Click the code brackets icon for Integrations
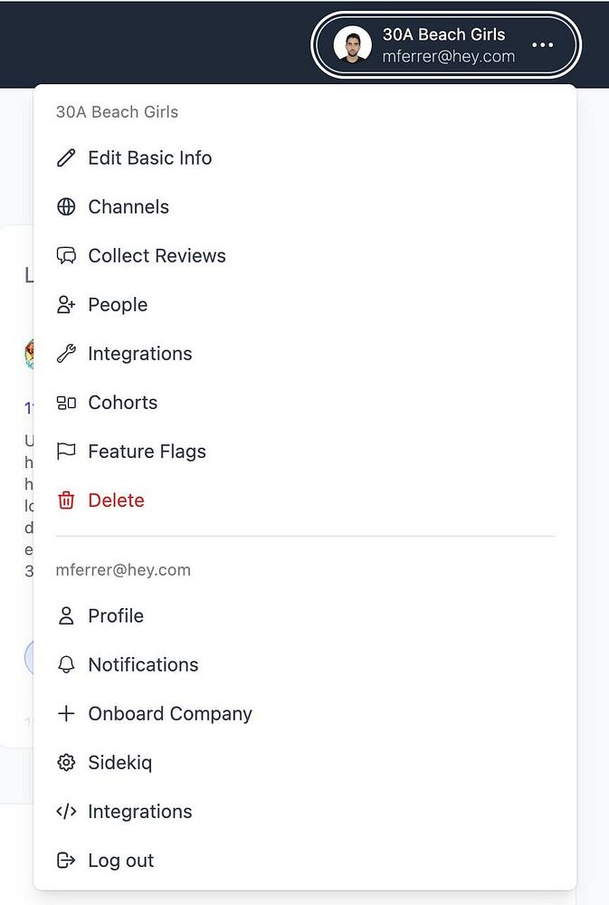This screenshot has width=609, height=905. click(66, 812)
